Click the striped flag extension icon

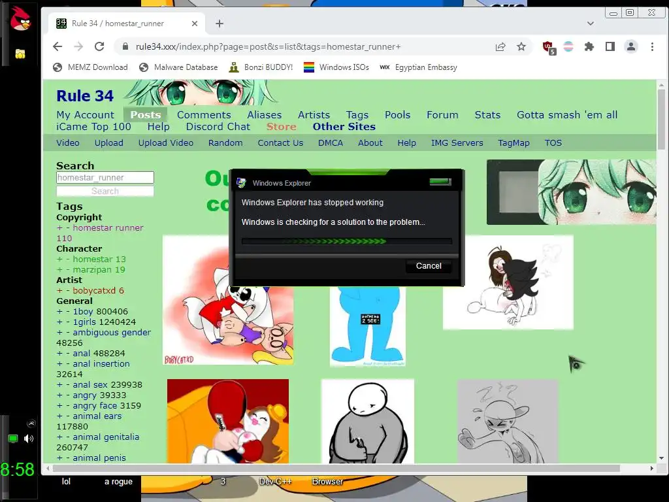click(x=568, y=46)
